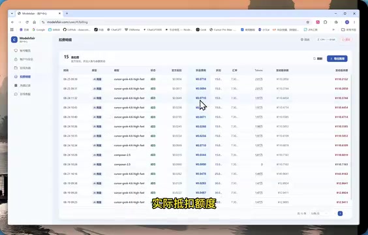Click the time cell 06-19 09:38
Image resolution: width=368 pixels, height=235 pixels.
(70, 183)
